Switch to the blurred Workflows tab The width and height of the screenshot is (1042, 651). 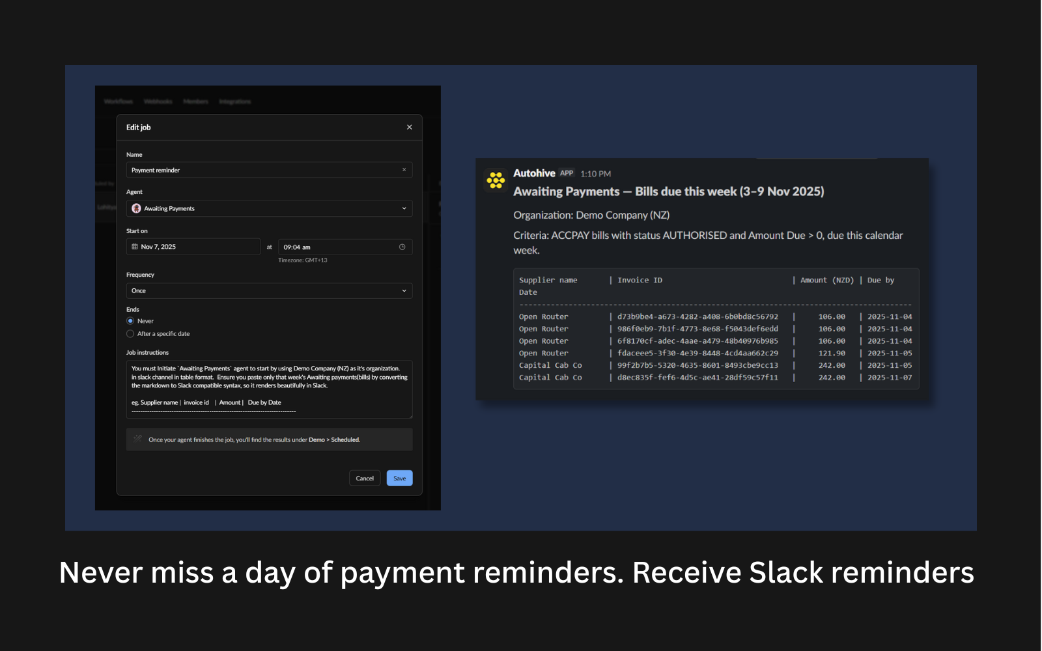[119, 102]
